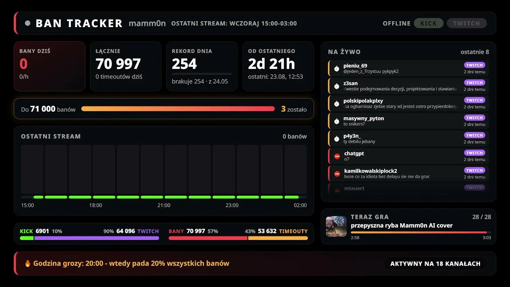Image resolution: width=510 pixels, height=287 pixels.
Task: Click the '0 timeoutów dziś' text
Action: click(x=119, y=77)
